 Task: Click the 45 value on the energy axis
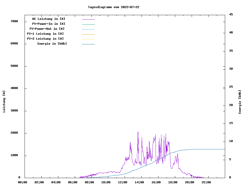point(231,14)
